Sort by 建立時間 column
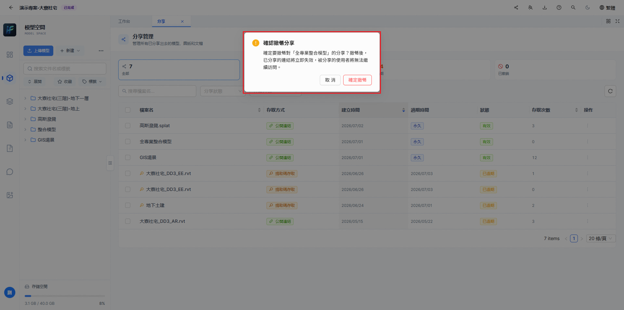Screen dimensions: 624x310 coord(403,110)
